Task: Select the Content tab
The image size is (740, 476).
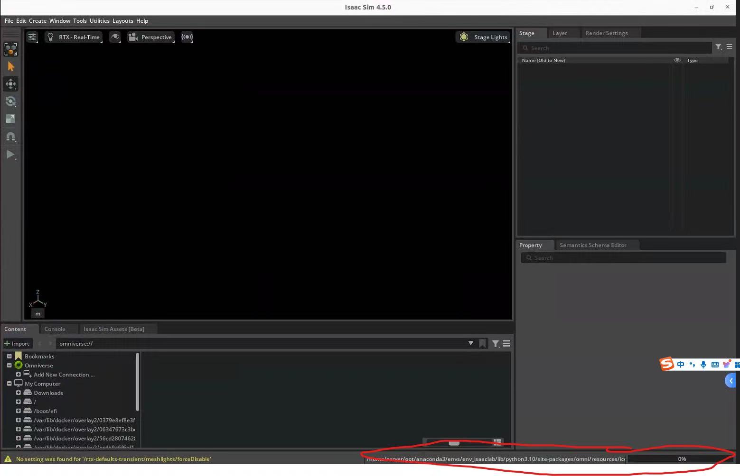Action: click(15, 329)
